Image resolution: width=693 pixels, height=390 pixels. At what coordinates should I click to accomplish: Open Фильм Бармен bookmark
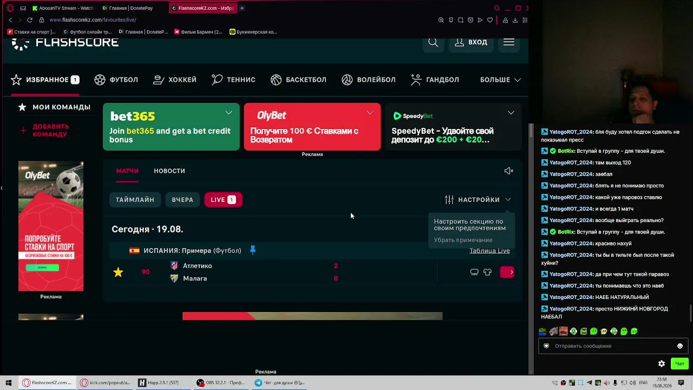(198, 32)
